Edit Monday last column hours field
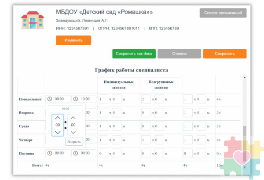This screenshot has height=180, width=264. pos(188,99)
